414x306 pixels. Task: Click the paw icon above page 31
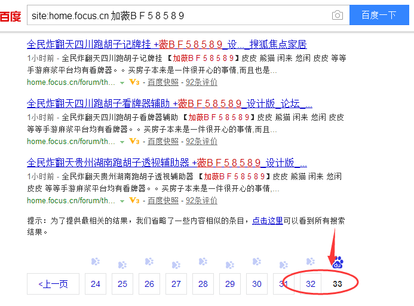pos(284,265)
